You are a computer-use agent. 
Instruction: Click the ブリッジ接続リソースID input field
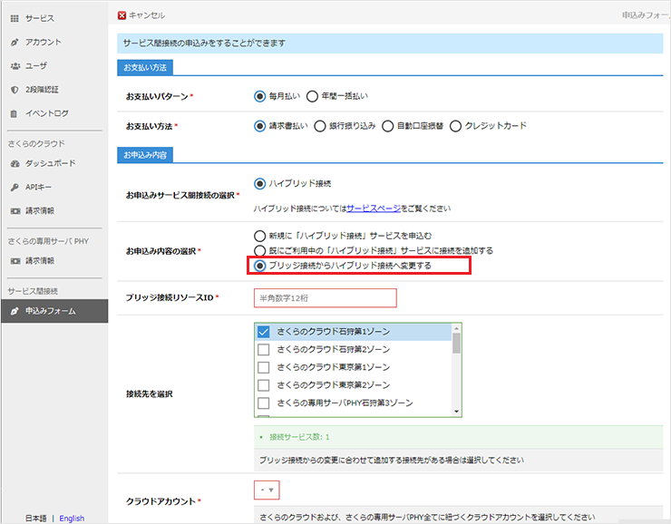pos(326,297)
